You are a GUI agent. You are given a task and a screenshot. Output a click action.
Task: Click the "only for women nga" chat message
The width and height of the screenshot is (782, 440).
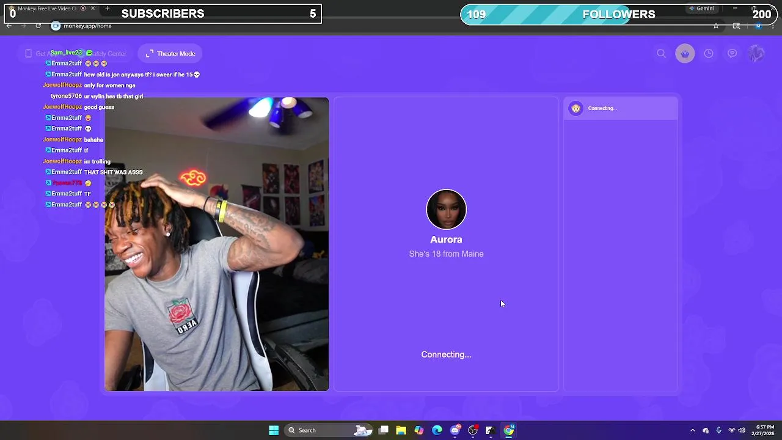109,86
